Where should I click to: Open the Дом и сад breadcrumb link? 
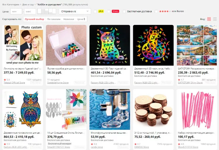[x=28, y=4]
